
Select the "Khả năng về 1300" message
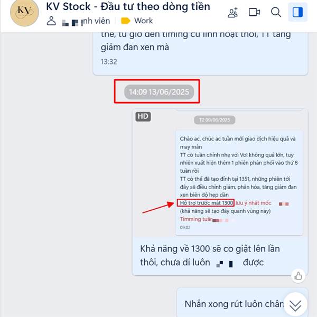210,256
